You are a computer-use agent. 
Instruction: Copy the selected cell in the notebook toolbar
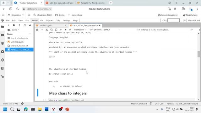(52, 30)
